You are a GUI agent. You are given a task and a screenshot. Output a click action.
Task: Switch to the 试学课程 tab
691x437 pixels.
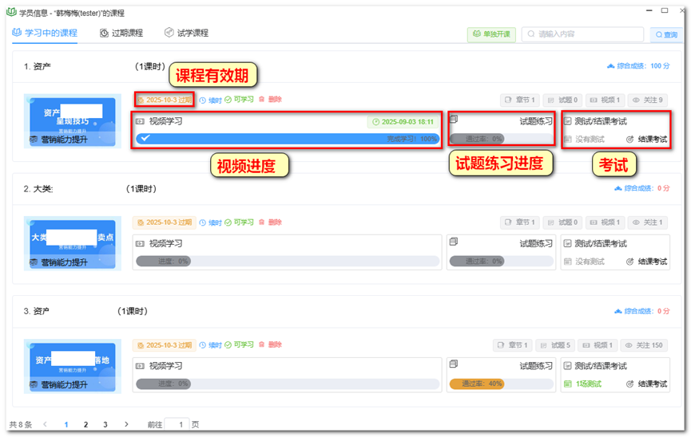point(186,33)
